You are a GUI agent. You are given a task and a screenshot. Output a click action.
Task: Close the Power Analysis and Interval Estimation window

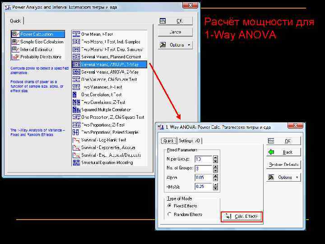pyautogui.click(x=190, y=5)
